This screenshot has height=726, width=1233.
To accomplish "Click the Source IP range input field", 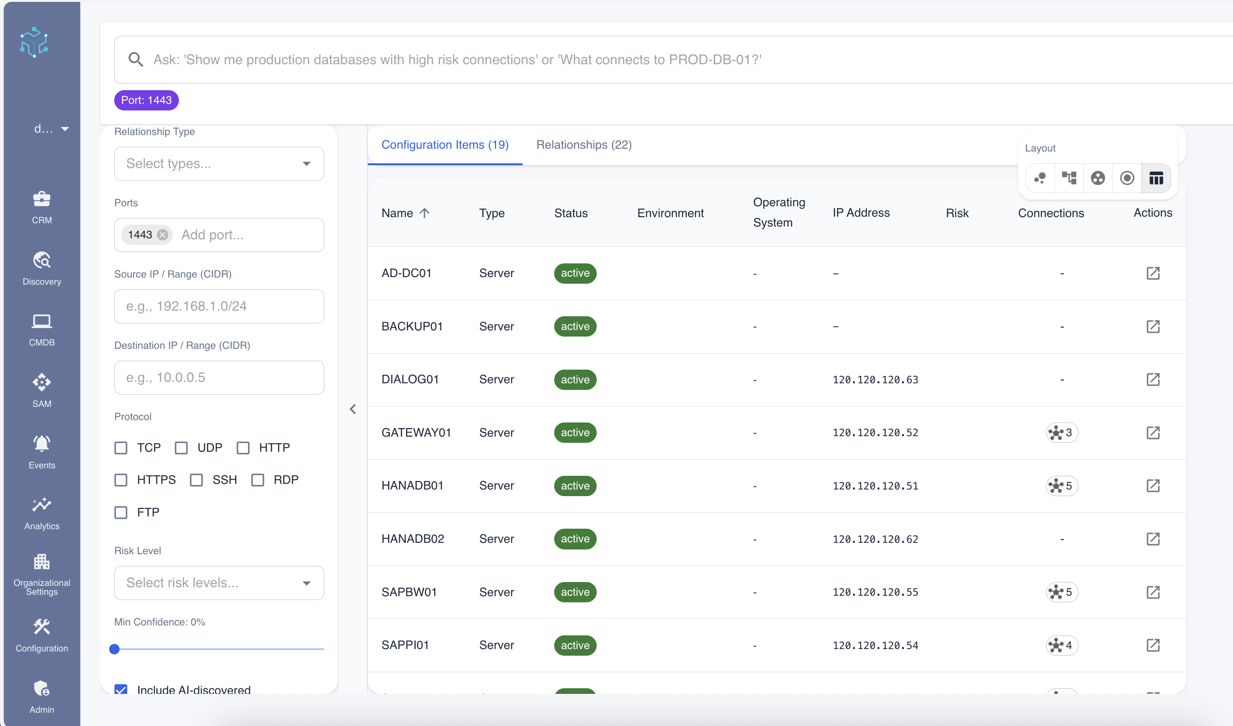I will click(x=219, y=306).
